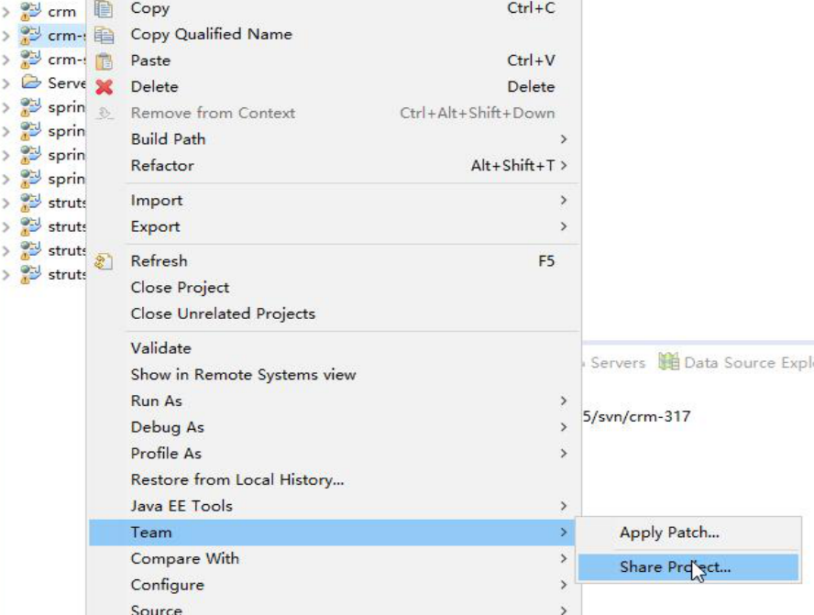
Task: Expand the first crm project node
Action: [6, 11]
